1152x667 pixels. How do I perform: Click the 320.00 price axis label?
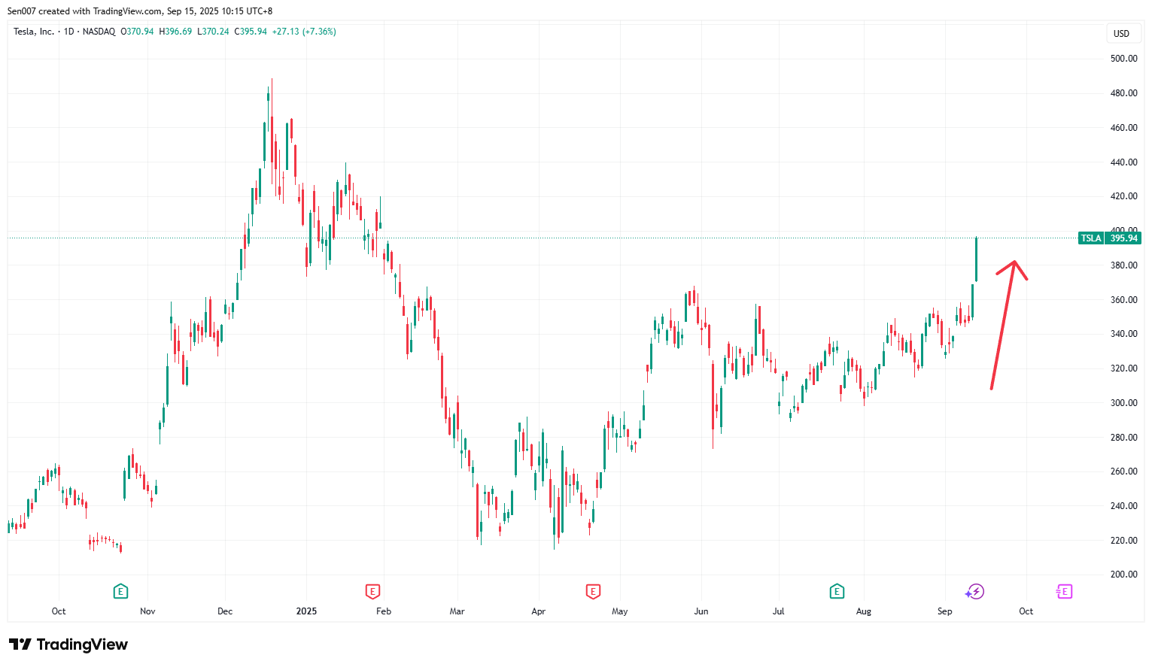[x=1124, y=368]
